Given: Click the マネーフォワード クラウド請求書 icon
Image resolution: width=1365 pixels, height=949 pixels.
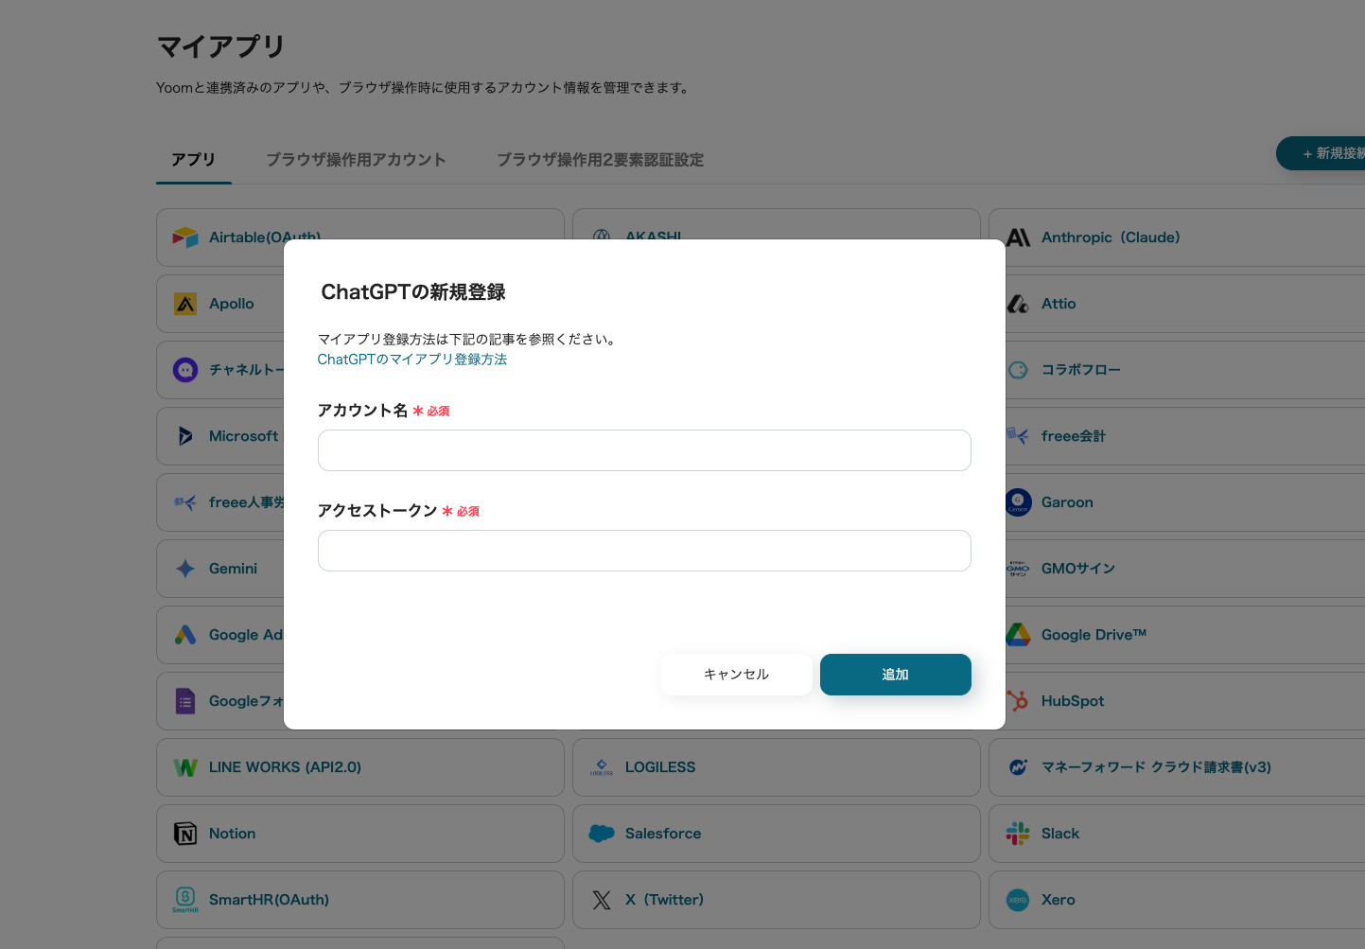Looking at the screenshot, I should pos(1018,767).
